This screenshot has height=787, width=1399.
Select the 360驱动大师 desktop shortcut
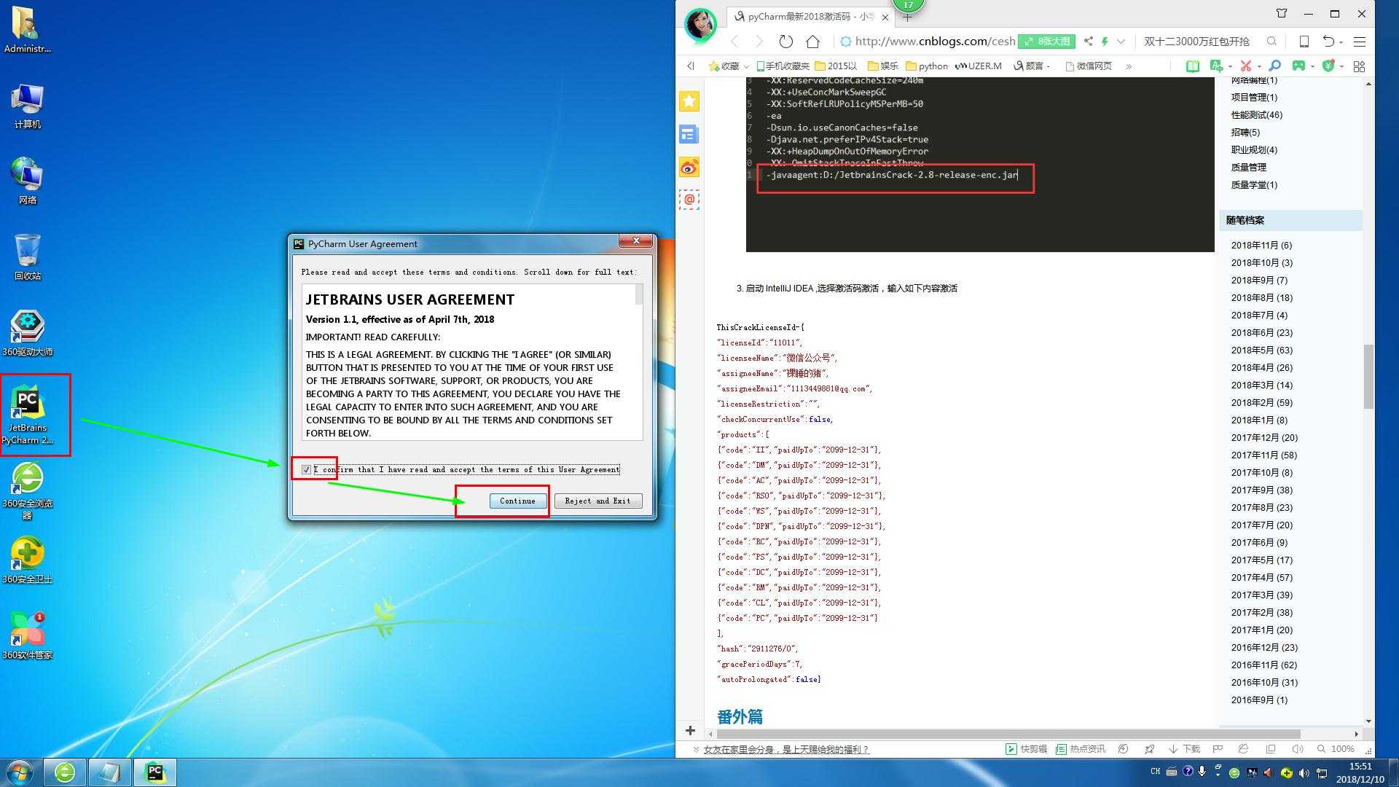(x=28, y=334)
